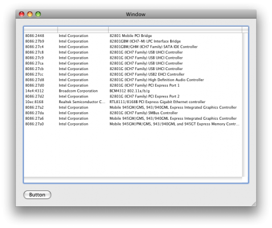This screenshot has height=228, width=272.
Task: Select the SATA IDE Controller row
Action: click(133, 47)
